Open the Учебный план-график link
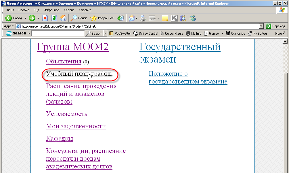 click(79, 74)
